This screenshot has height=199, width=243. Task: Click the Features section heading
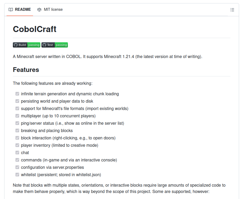coord(26,70)
